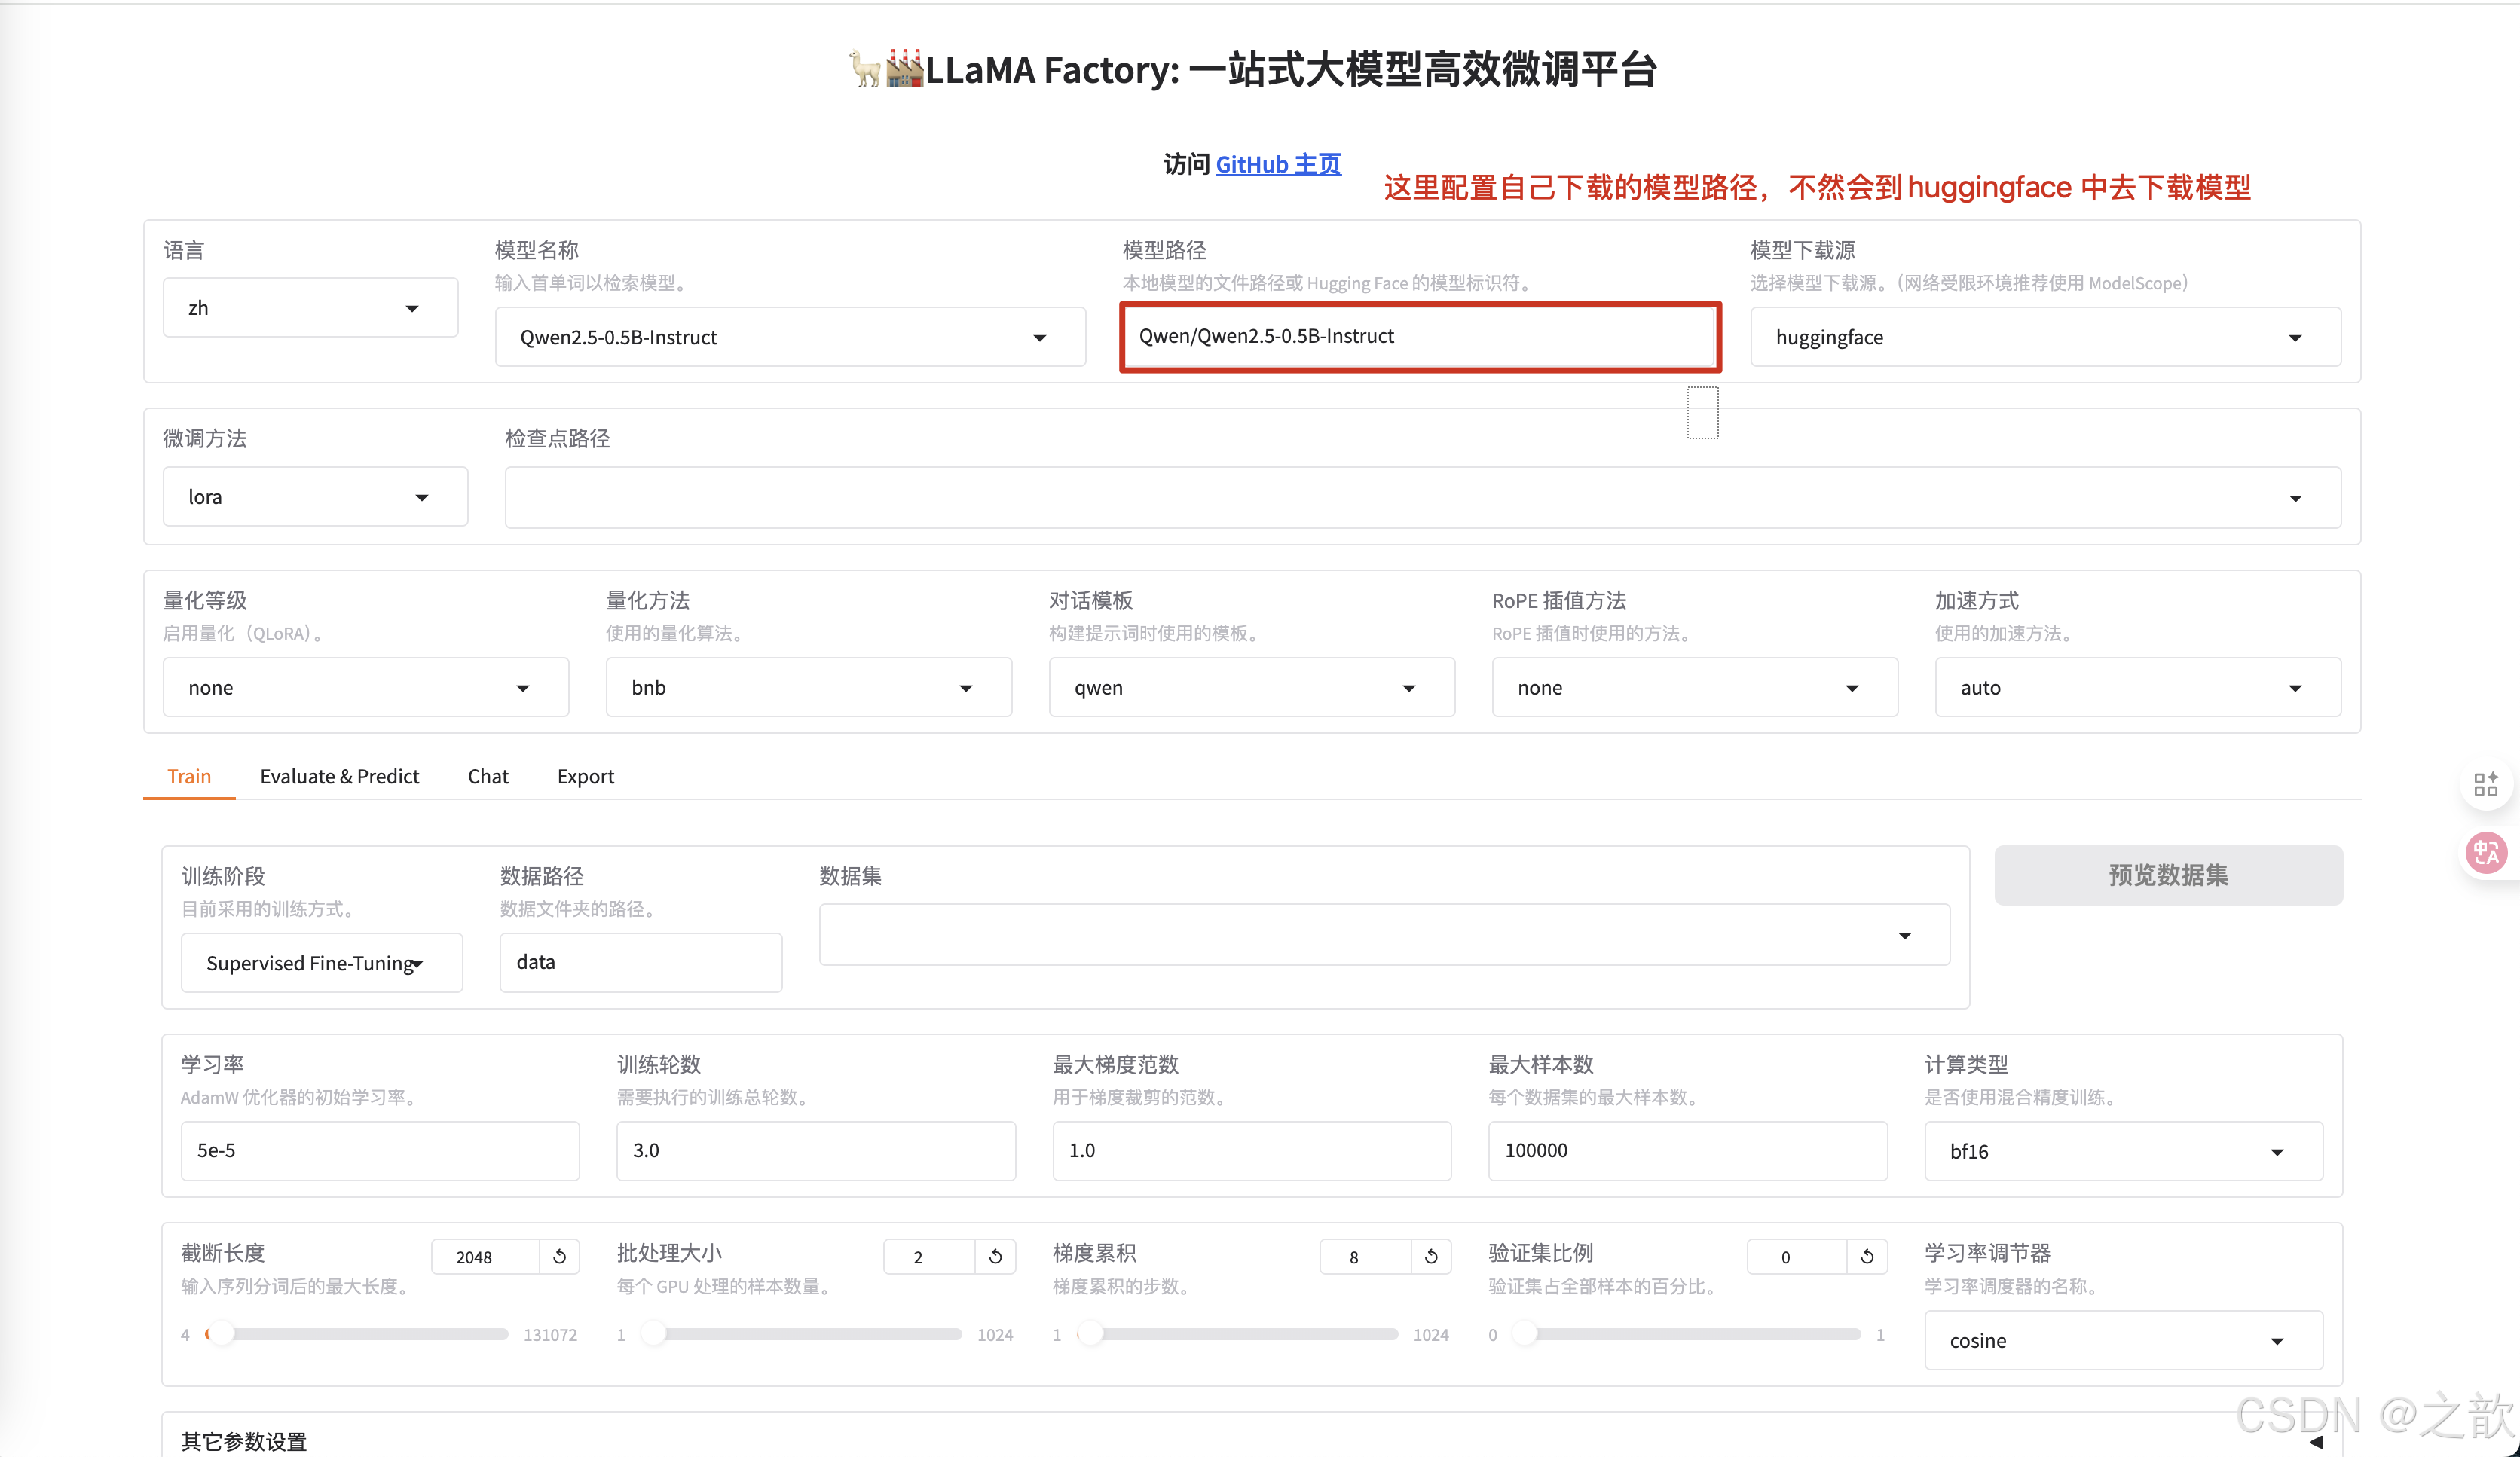Switch to the Chat tab
This screenshot has height=1457, width=2520.
pos(488,776)
